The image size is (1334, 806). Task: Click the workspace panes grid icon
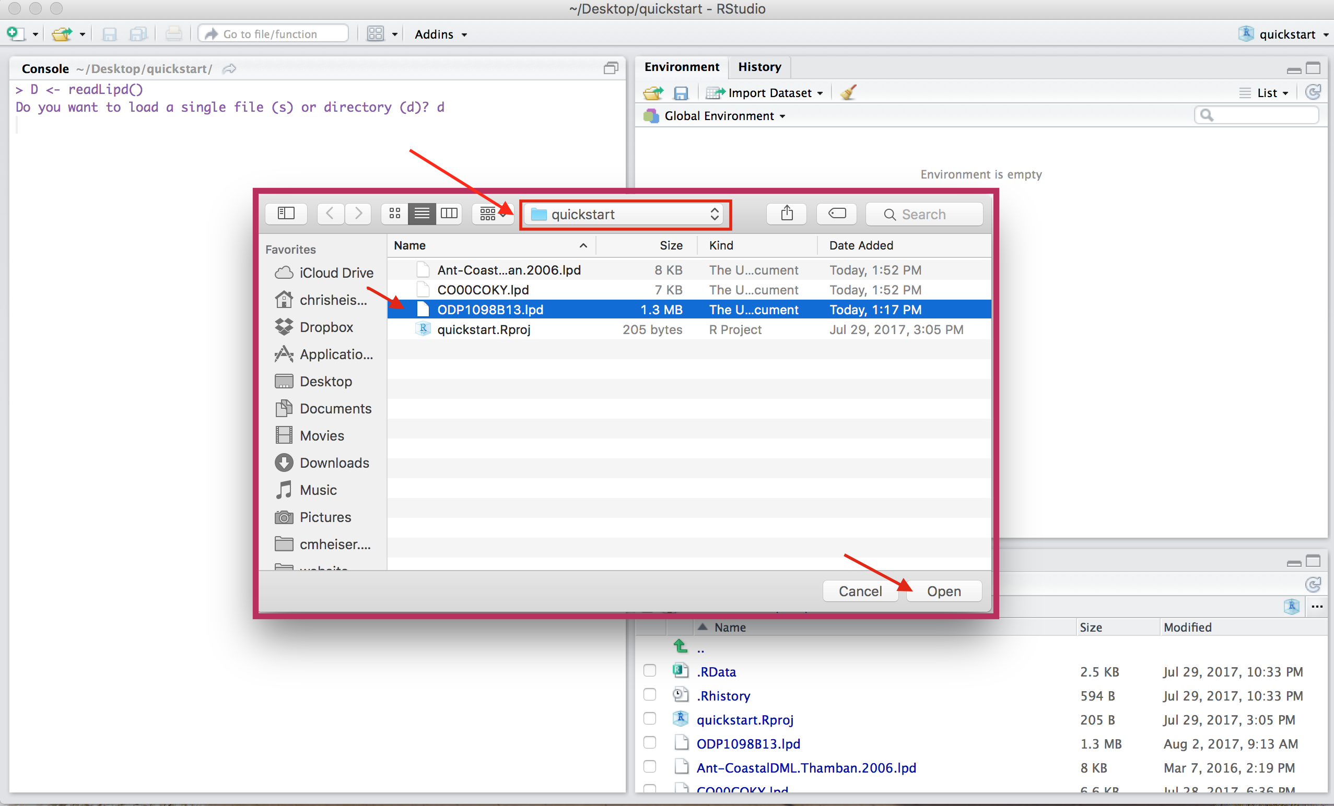[x=375, y=34]
